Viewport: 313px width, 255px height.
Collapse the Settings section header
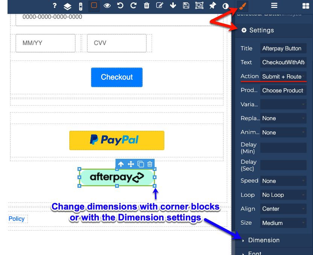click(261, 30)
